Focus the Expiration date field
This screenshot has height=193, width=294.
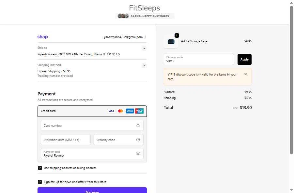pos(66,140)
